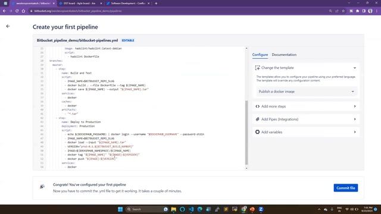Expand Add more steps
This screenshot has height=214, width=381.
click(305, 106)
